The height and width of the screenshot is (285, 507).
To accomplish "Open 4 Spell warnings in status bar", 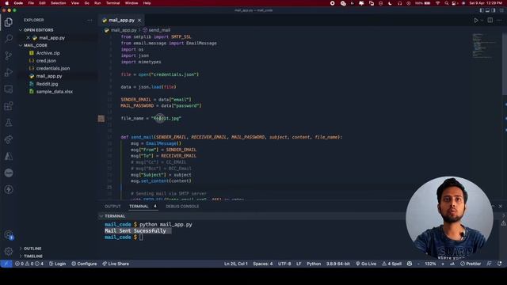I will [392, 264].
